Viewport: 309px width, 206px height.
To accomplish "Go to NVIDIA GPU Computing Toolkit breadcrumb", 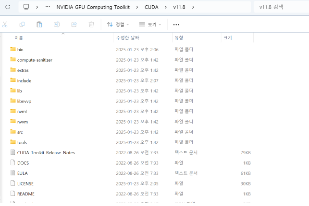I will pyautogui.click(x=93, y=7).
